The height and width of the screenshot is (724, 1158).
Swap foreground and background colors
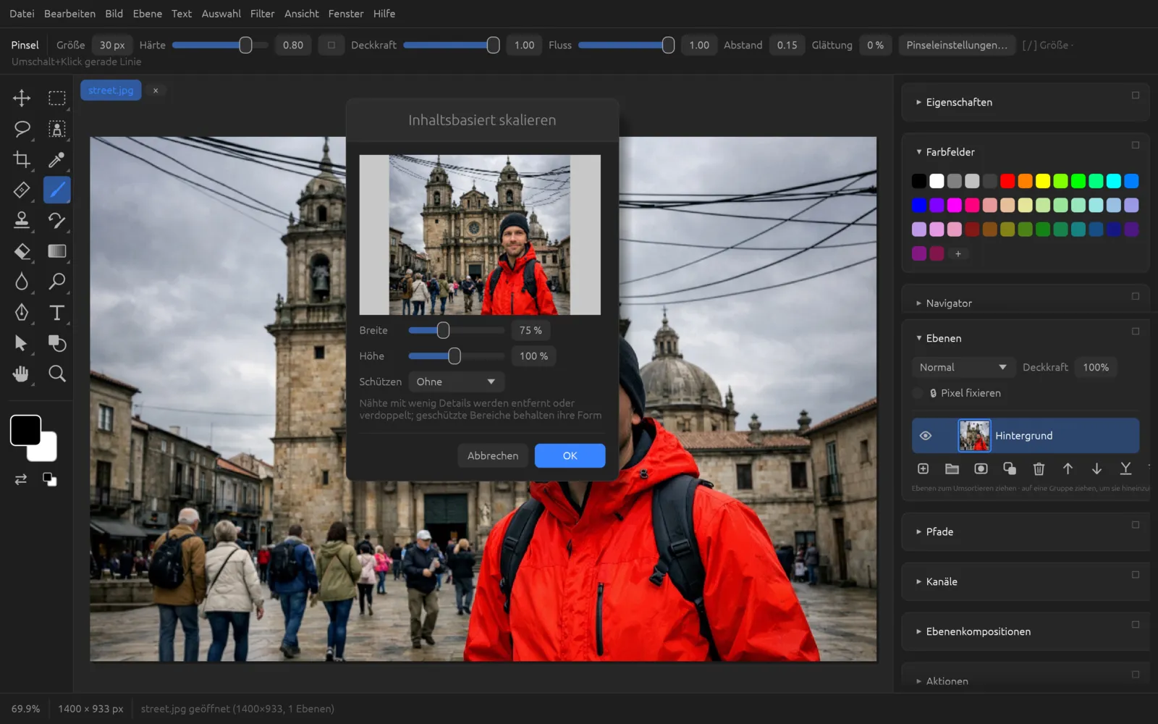coord(21,479)
